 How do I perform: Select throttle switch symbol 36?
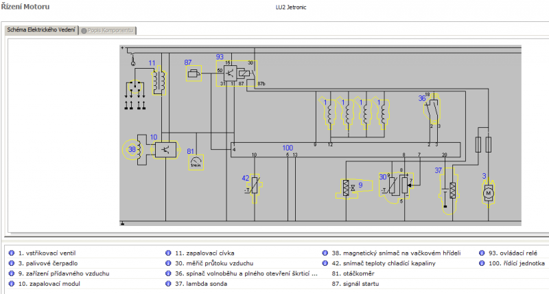[432, 109]
